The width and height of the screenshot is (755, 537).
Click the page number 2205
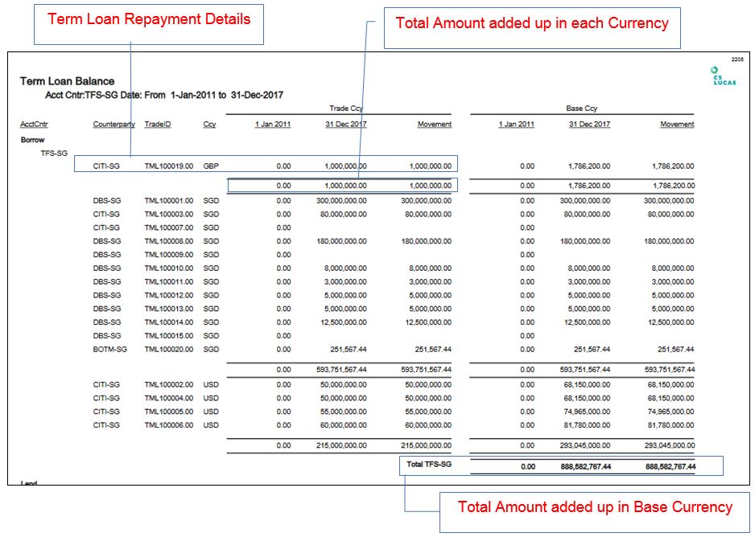click(737, 59)
